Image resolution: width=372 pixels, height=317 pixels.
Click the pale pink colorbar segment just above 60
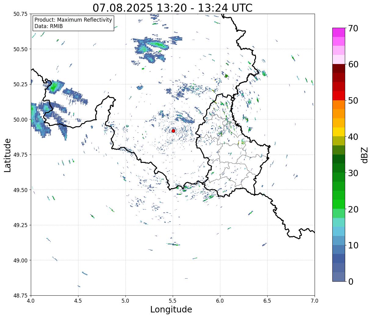339,59
